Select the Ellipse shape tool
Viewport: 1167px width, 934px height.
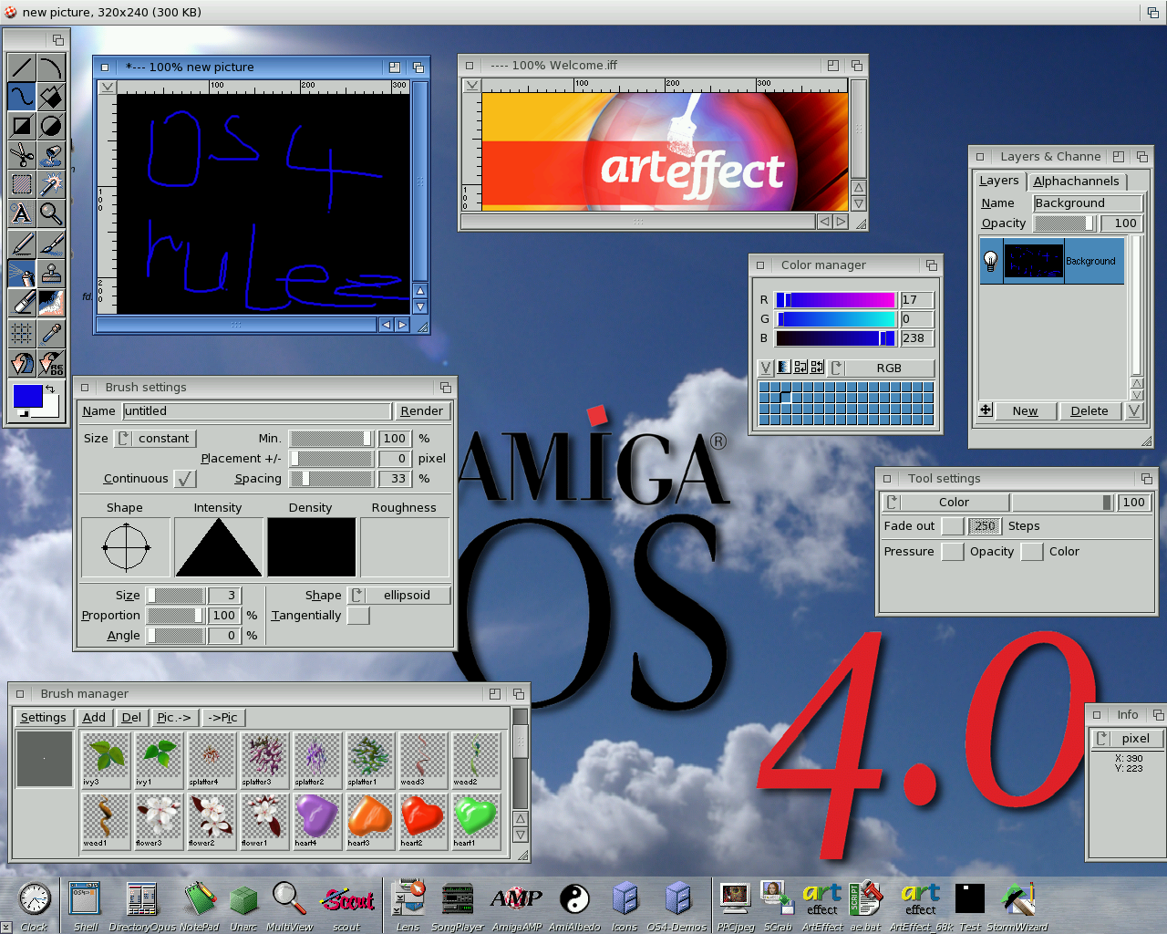pos(51,126)
